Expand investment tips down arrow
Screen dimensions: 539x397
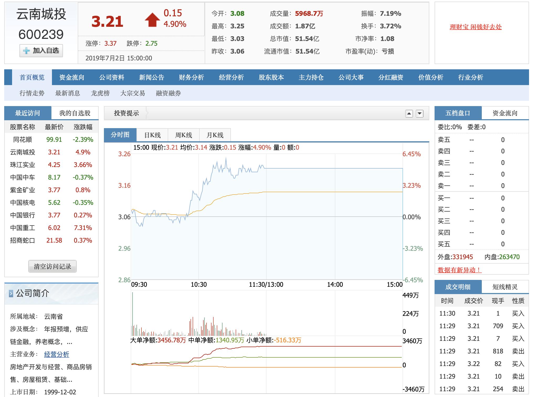[x=420, y=114]
